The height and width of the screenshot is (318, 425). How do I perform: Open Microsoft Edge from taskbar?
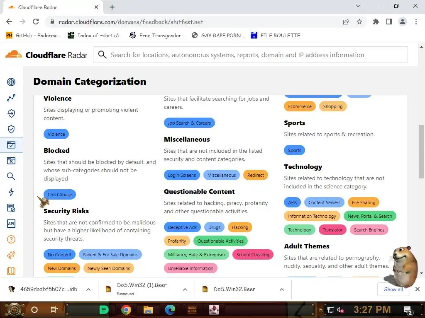click(x=170, y=310)
